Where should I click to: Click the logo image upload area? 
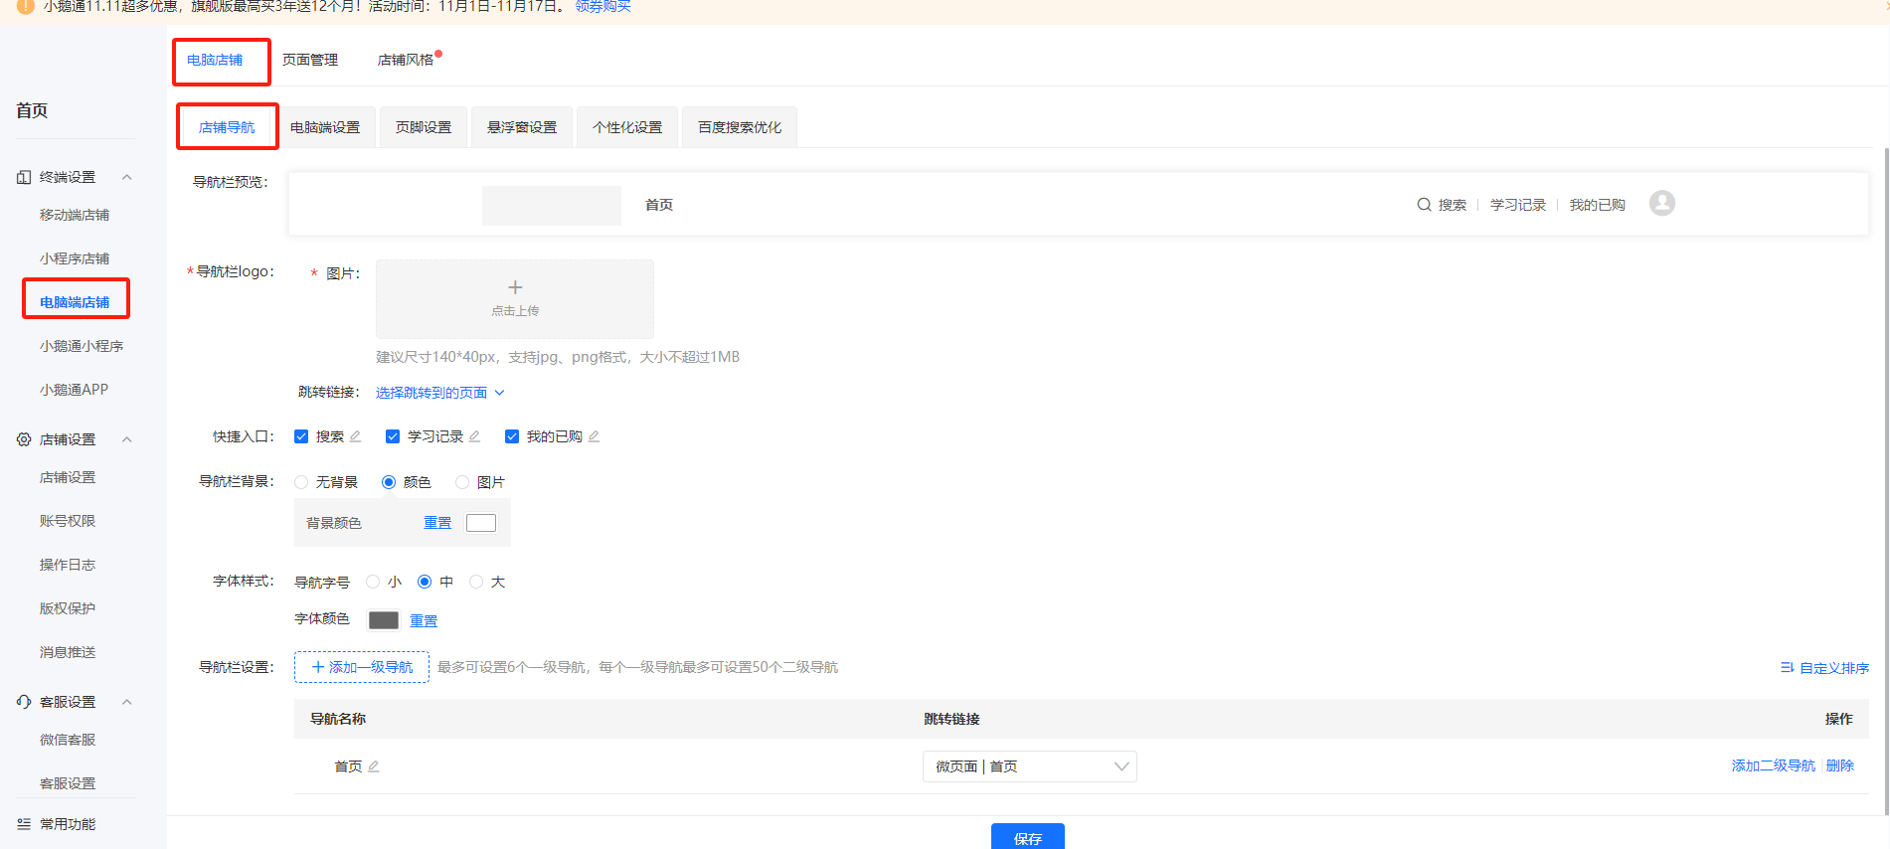tap(515, 299)
